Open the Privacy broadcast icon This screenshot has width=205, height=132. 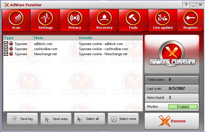(75, 18)
